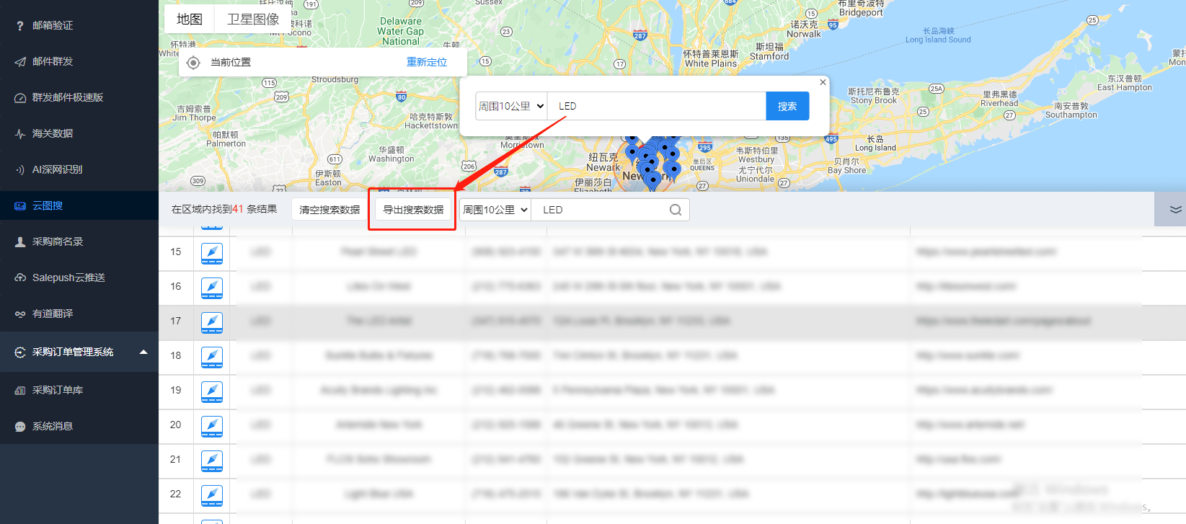Viewport: 1186px width, 524px height.
Task: Click the icon beside 有道翻译
Action: click(20, 314)
